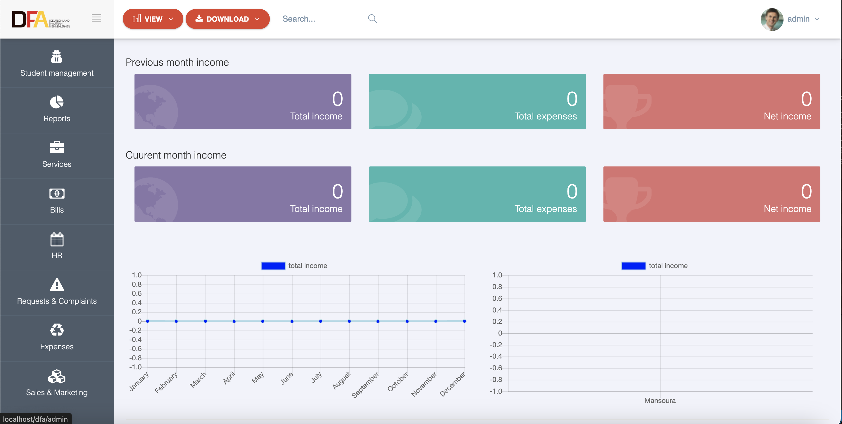Open the Services menu label
Image resolution: width=842 pixels, height=424 pixels.
[57, 164]
